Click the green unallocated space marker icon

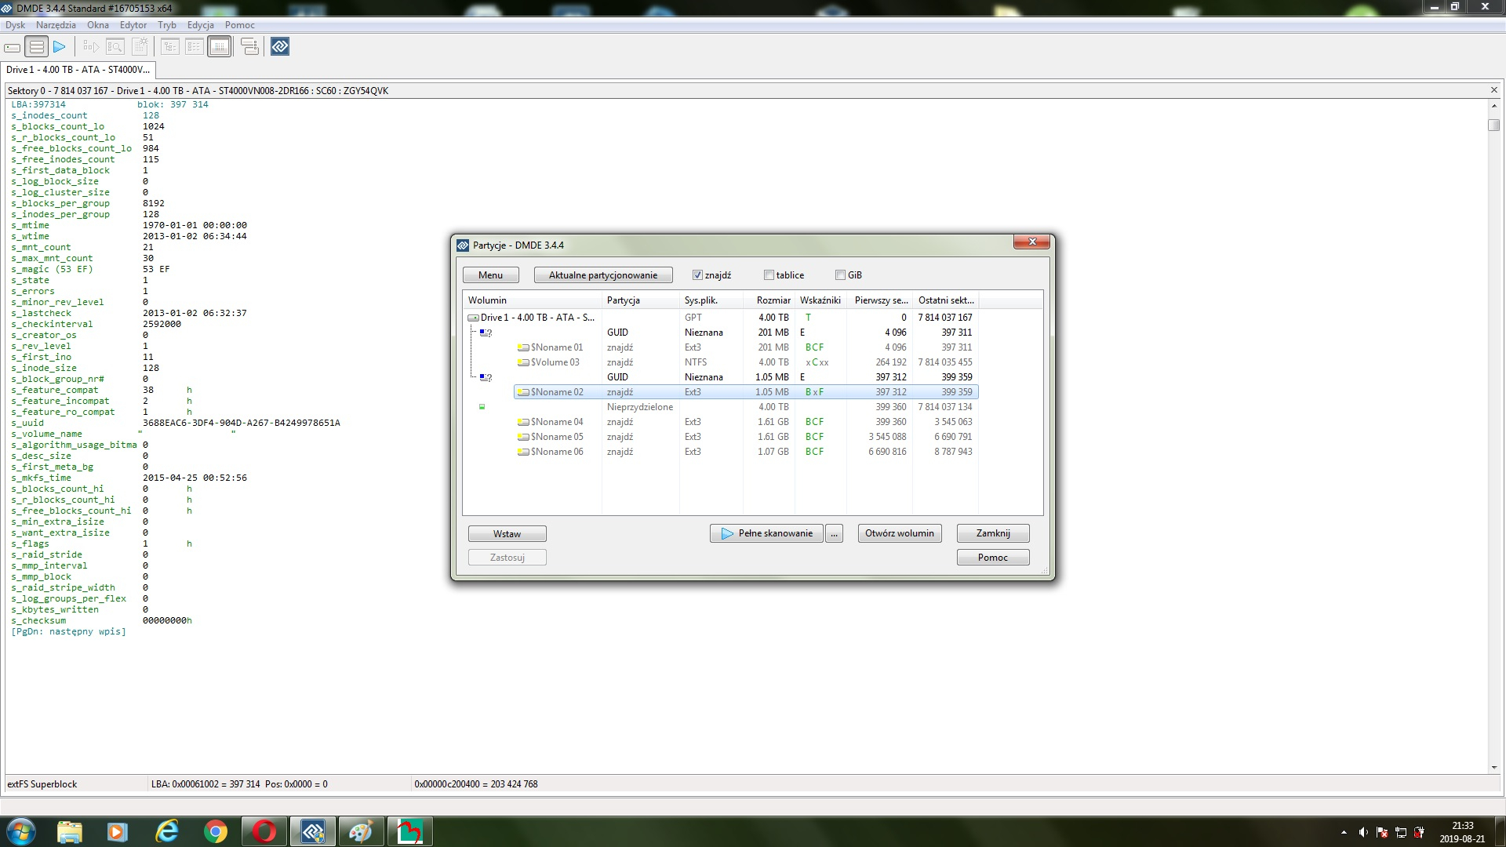(x=482, y=407)
